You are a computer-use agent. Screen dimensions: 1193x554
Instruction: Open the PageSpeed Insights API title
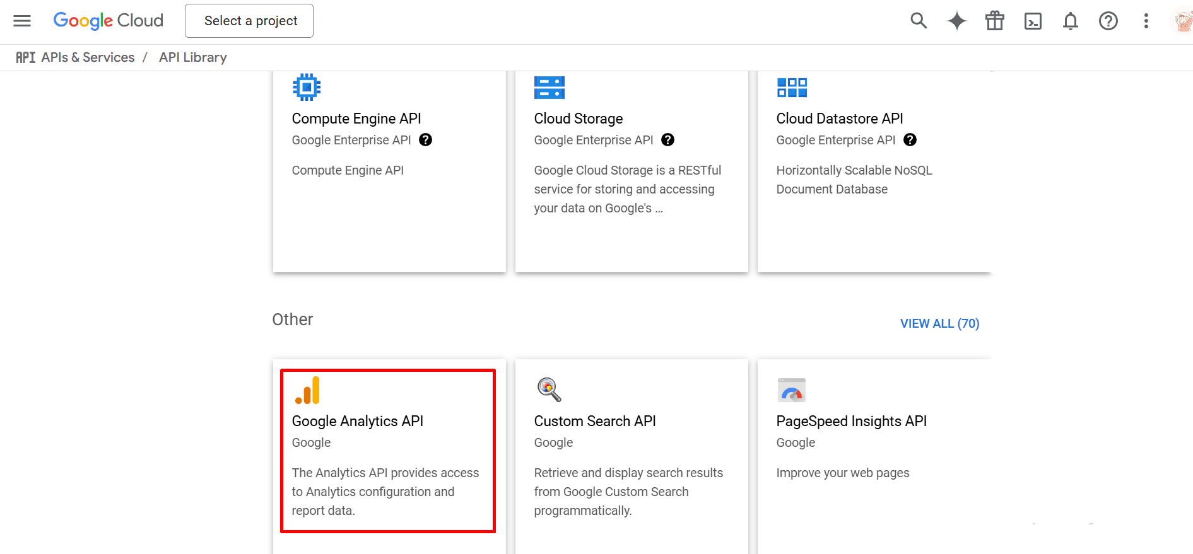852,421
